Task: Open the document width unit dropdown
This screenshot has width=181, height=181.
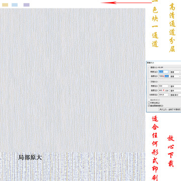Action: (175, 86)
